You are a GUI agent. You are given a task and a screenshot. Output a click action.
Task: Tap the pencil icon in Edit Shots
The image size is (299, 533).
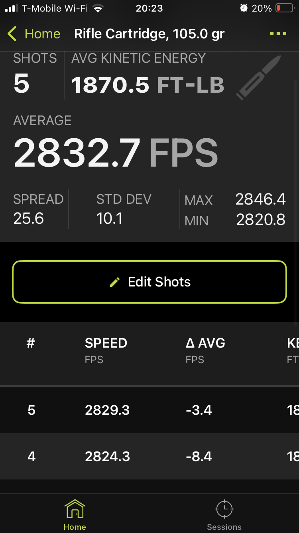[x=115, y=282]
